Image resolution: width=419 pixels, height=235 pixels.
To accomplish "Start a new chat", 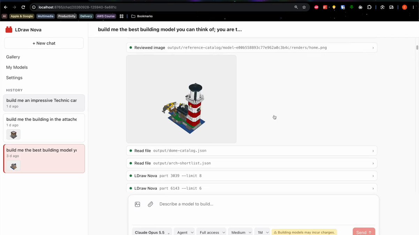I will click(44, 43).
